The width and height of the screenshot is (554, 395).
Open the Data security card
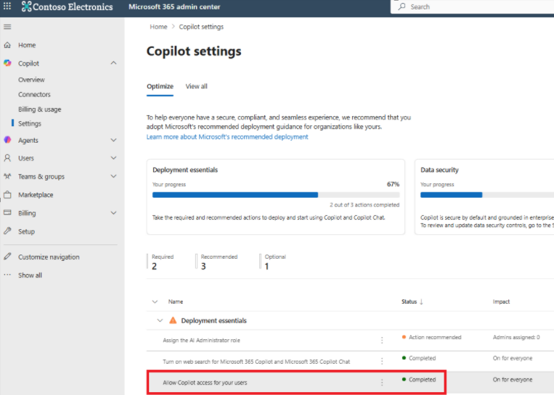click(484, 197)
